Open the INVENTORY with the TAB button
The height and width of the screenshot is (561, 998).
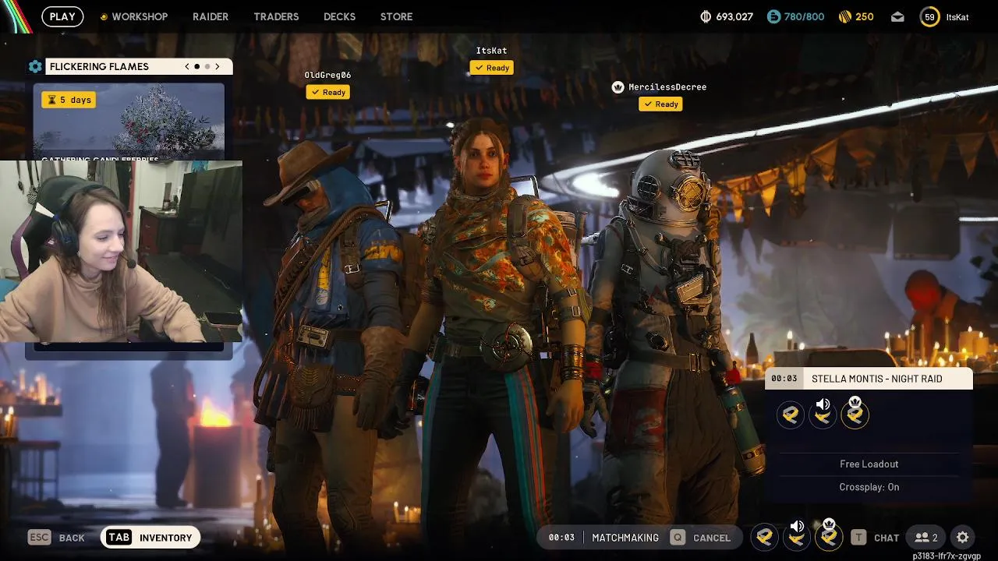tap(150, 538)
